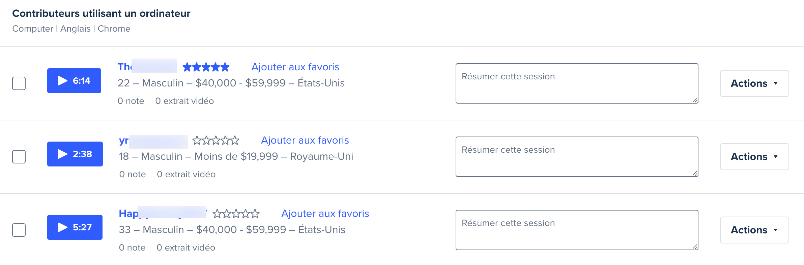
Task: Click the five-star rating of the 22-year-old contributor
Action: (206, 67)
